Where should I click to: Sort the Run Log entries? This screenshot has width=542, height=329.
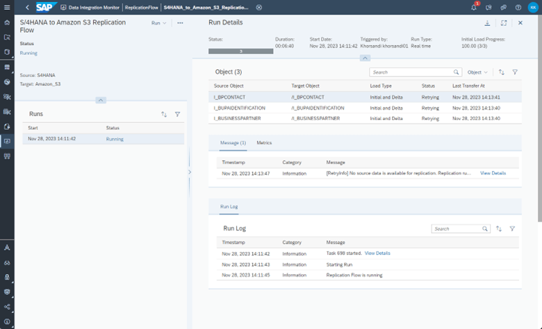(x=499, y=228)
